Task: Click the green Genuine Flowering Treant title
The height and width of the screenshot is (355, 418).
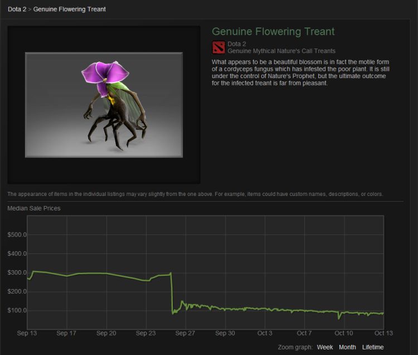Action: (273, 31)
